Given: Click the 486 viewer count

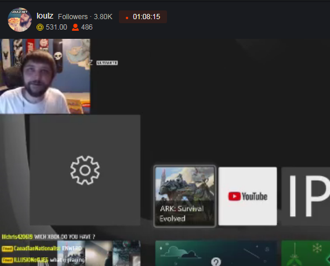Looking at the screenshot, I should click(87, 27).
